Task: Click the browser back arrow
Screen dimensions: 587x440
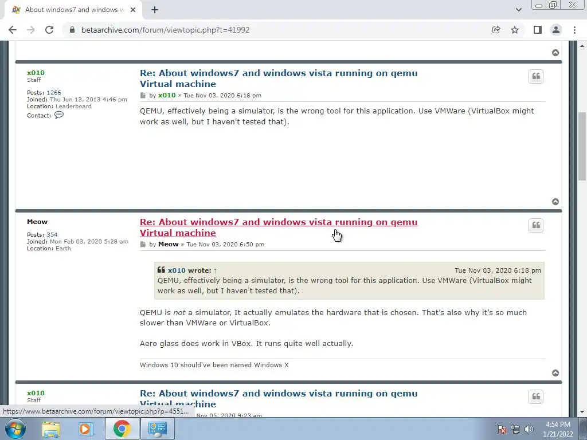Action: point(13,30)
